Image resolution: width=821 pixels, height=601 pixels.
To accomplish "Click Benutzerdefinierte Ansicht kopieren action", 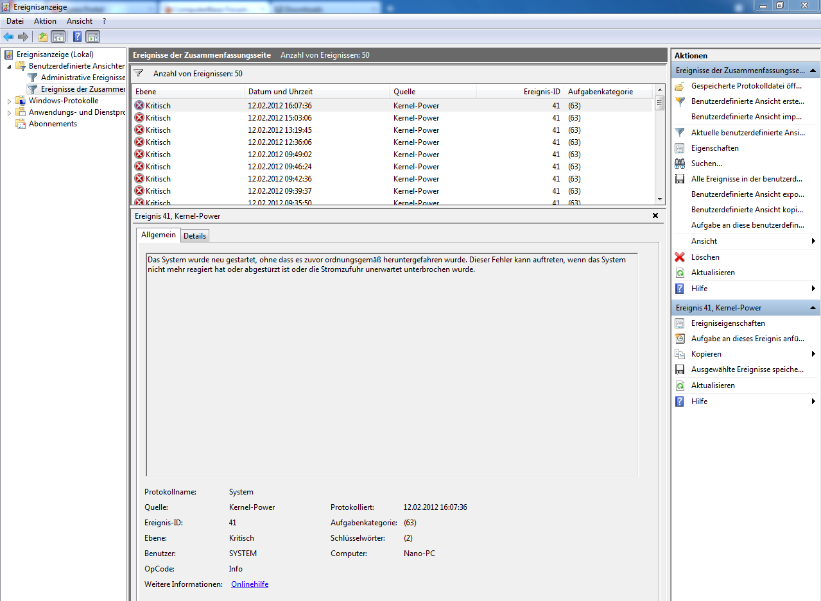I will (747, 210).
